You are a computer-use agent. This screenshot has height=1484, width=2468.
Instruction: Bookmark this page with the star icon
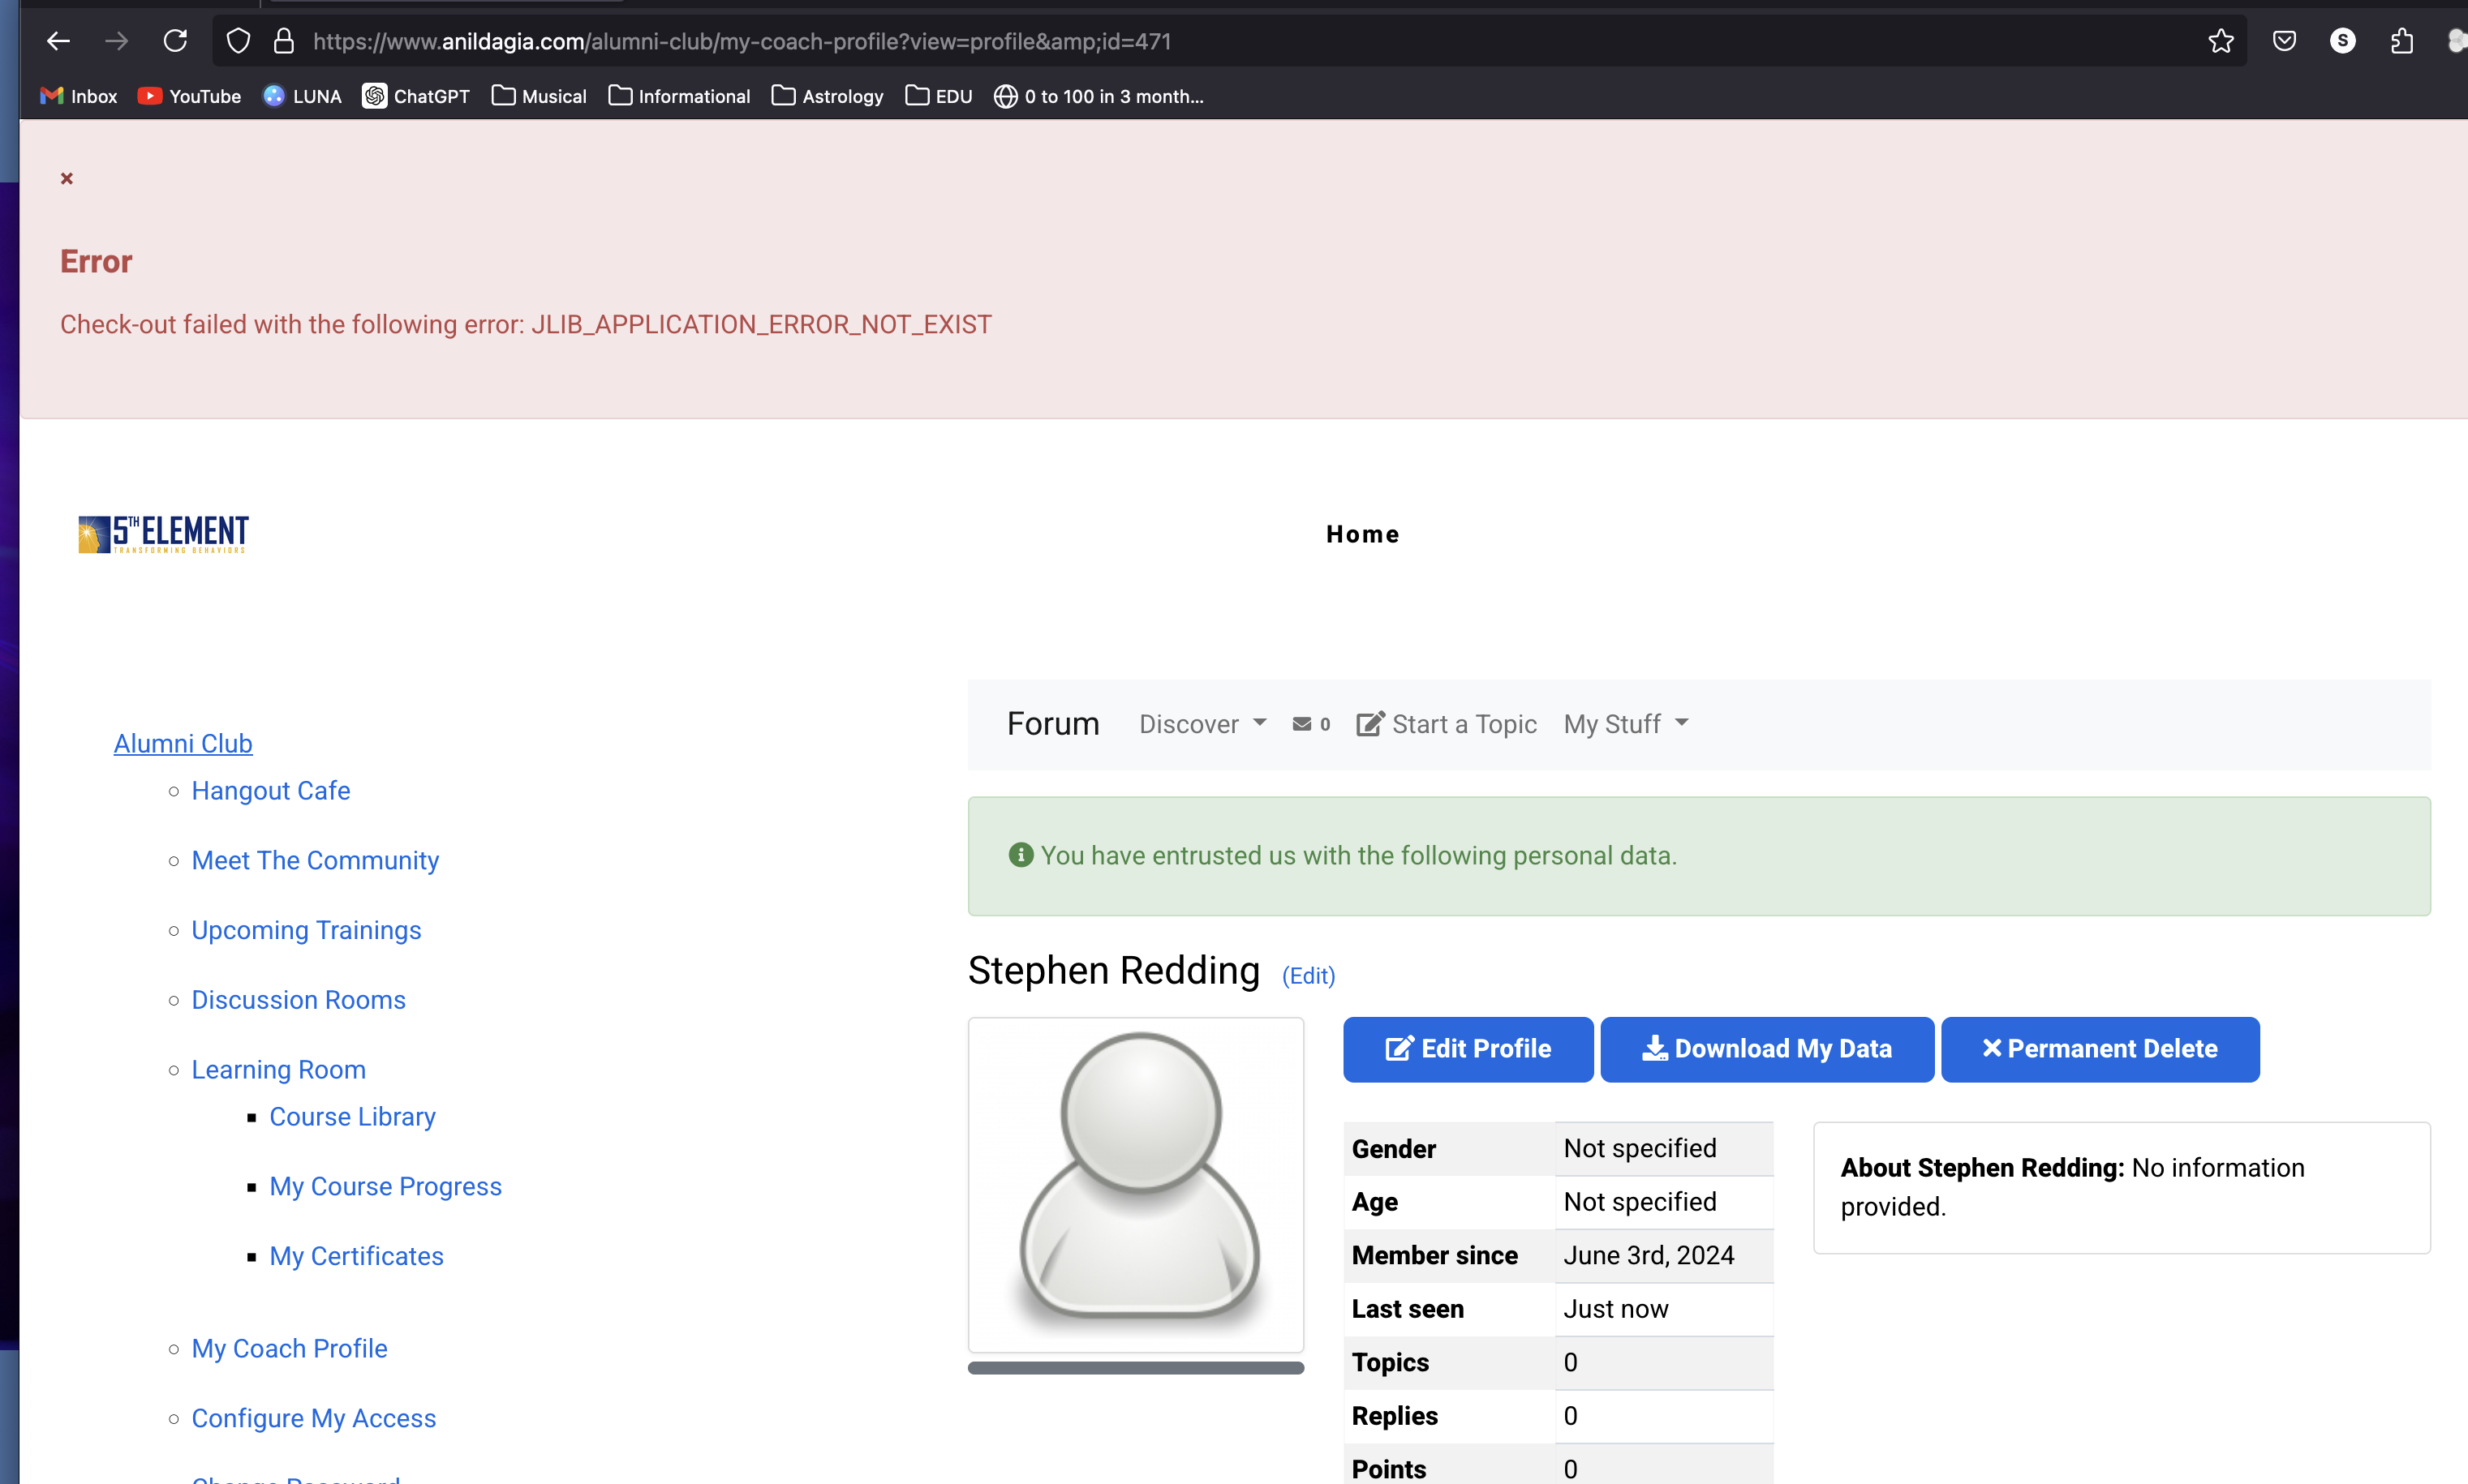2220,41
